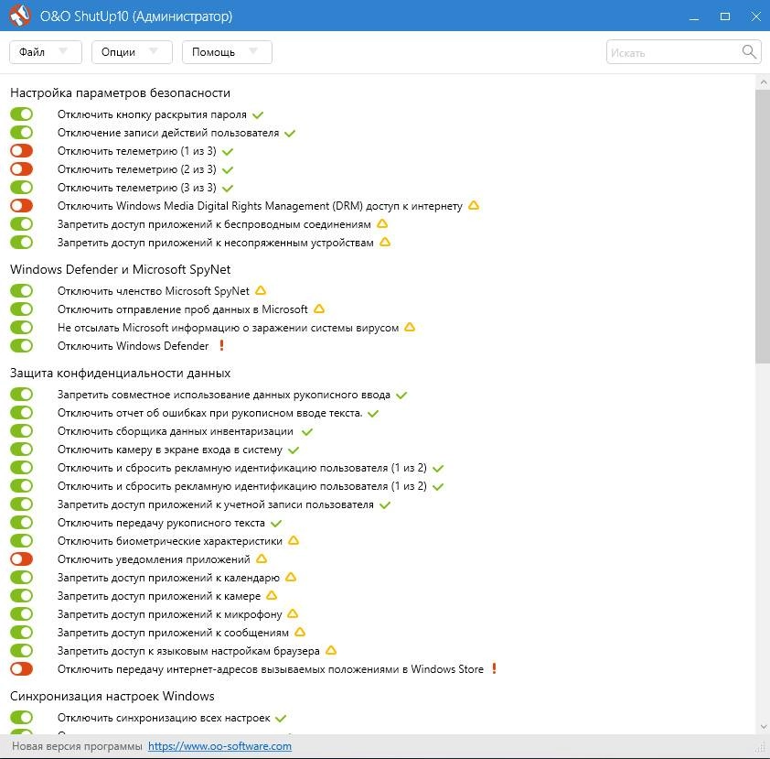Viewport: 770px width, 759px height.
Task: Maximize the O&O ShutUp10 window
Action: [x=725, y=16]
